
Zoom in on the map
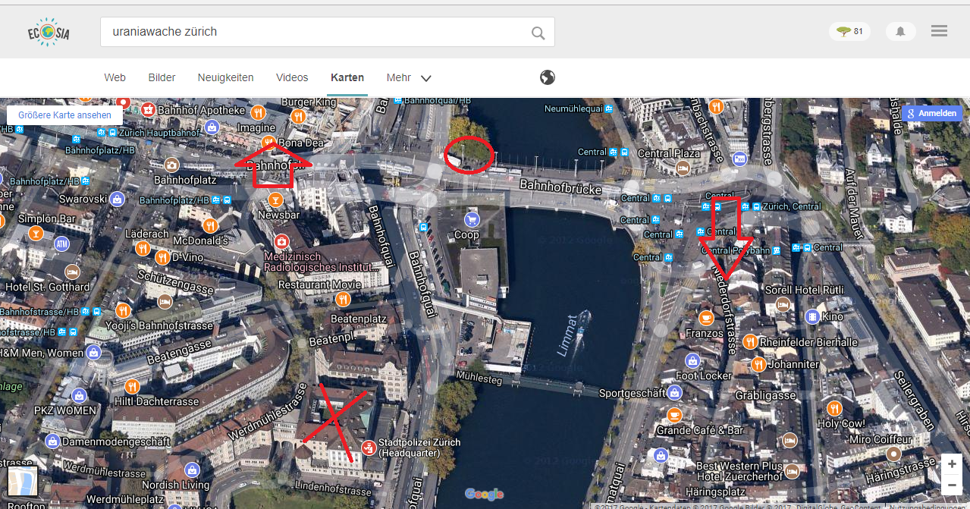point(952,463)
